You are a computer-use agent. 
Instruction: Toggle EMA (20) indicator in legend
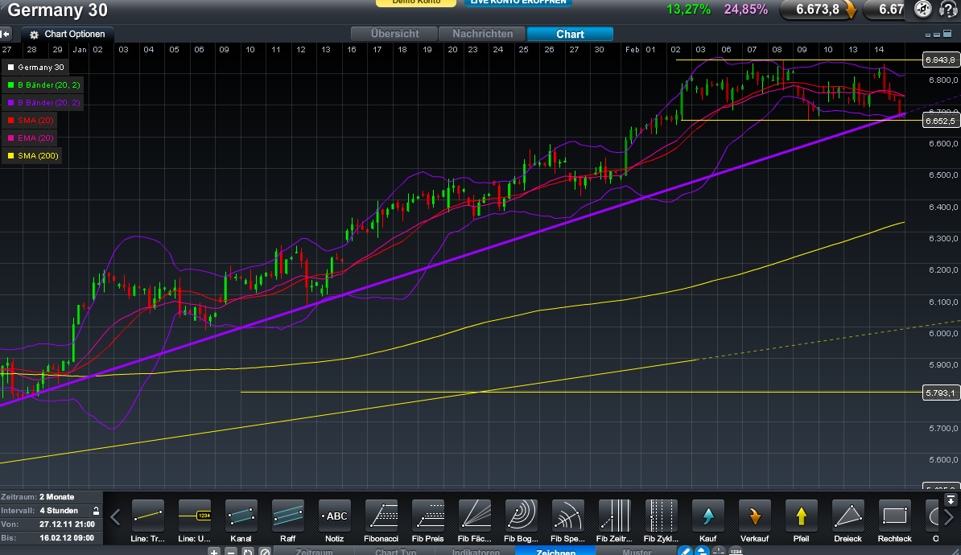point(30,138)
